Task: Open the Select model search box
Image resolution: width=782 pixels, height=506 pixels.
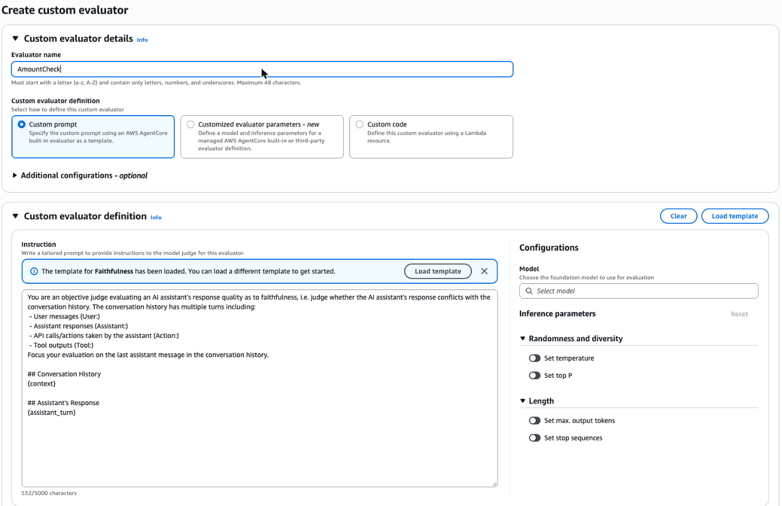Action: point(638,291)
